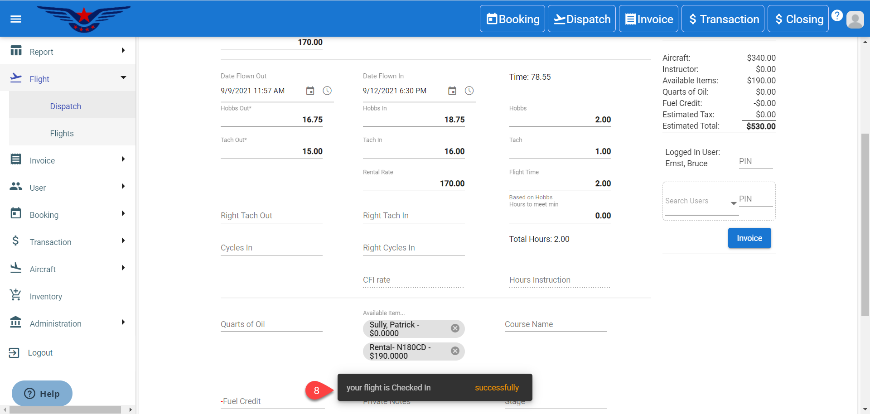Remove Rental- N180CD item chip
The image size is (870, 414).
coord(455,351)
